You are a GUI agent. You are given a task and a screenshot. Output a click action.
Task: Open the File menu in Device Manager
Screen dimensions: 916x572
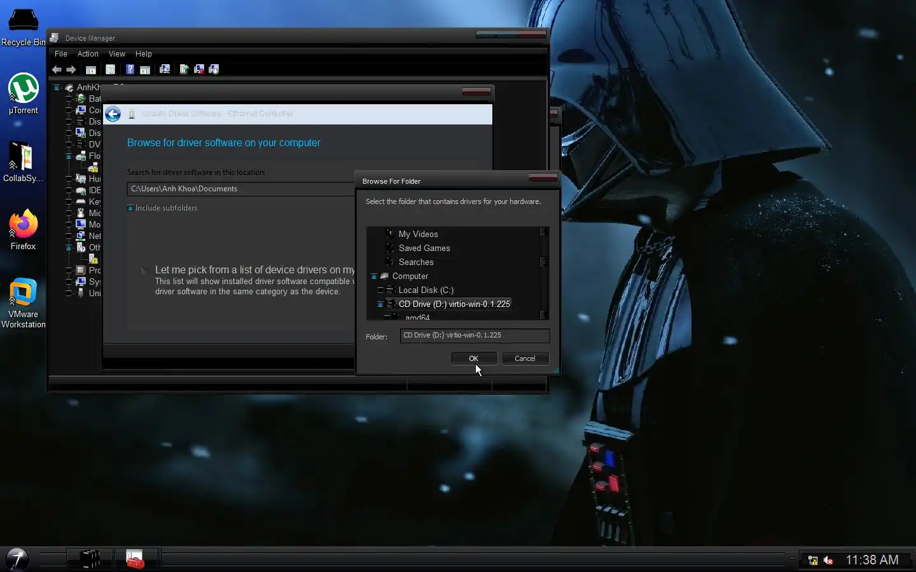pyautogui.click(x=61, y=54)
